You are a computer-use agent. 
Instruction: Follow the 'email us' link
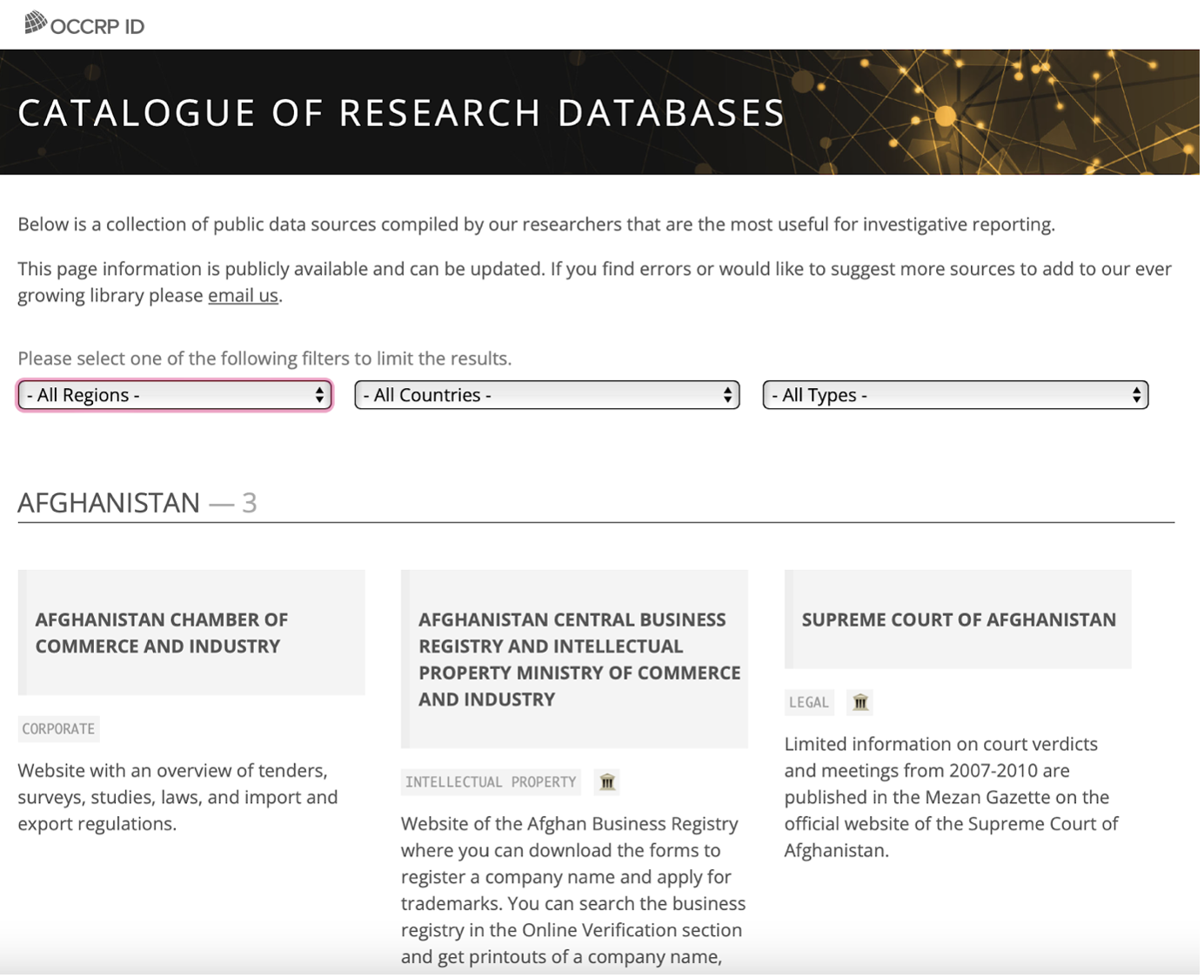coord(243,296)
